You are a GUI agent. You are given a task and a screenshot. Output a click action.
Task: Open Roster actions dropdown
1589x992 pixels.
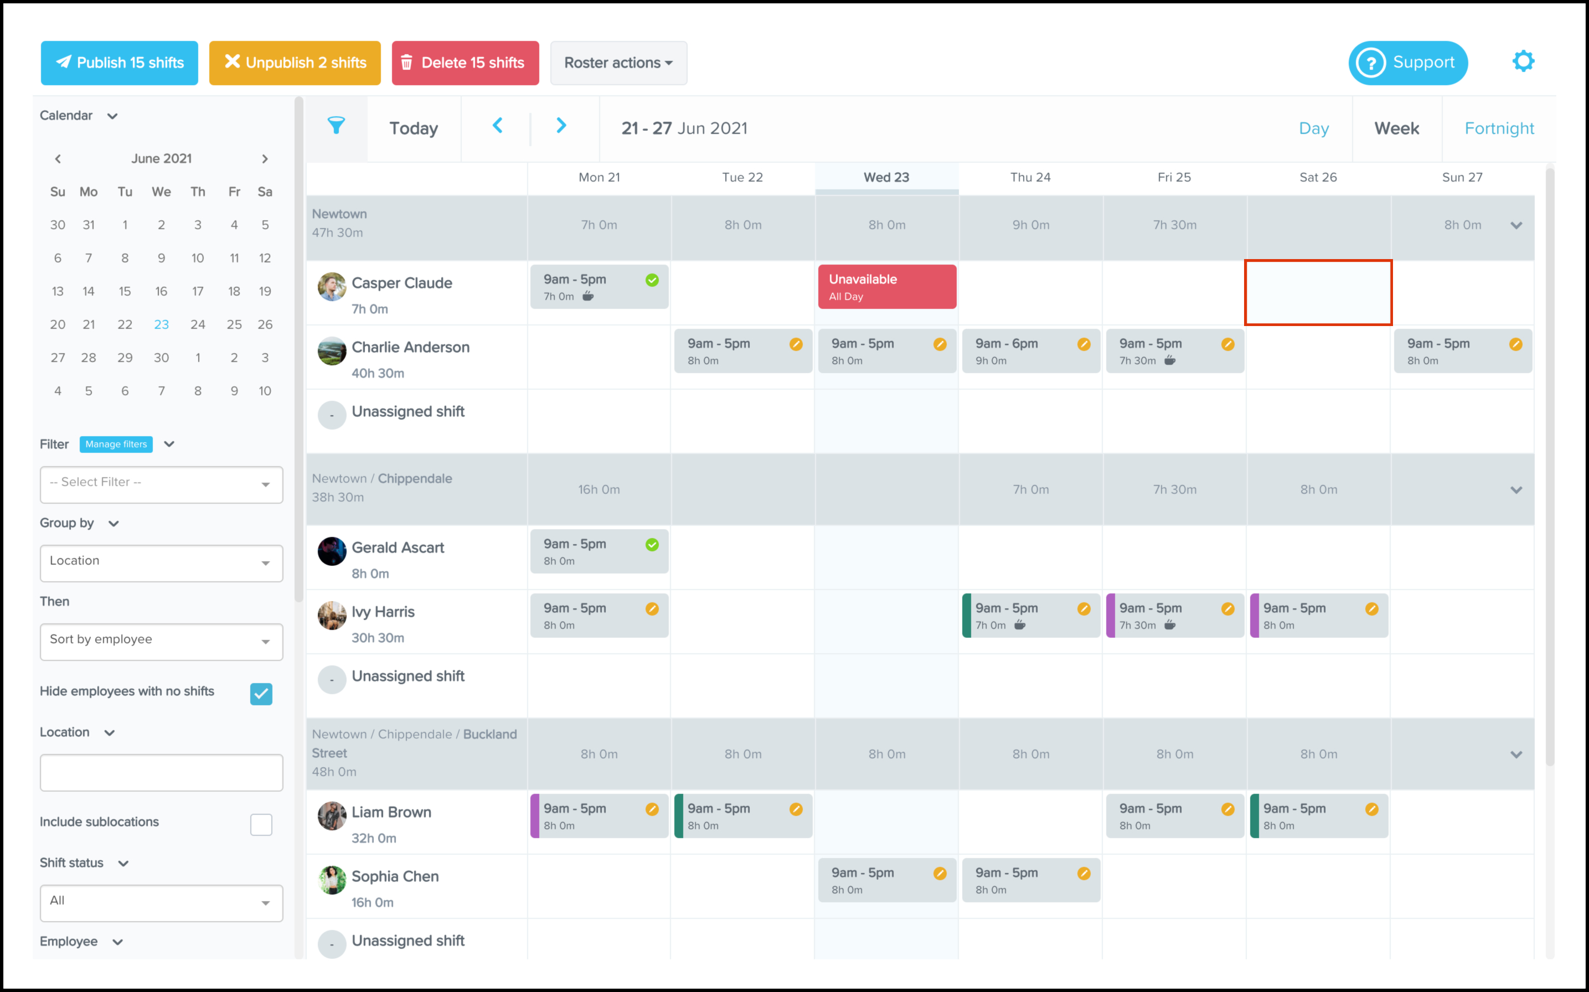pyautogui.click(x=618, y=63)
